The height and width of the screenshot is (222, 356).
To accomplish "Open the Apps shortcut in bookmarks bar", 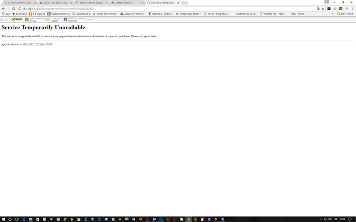I will 5,14.
